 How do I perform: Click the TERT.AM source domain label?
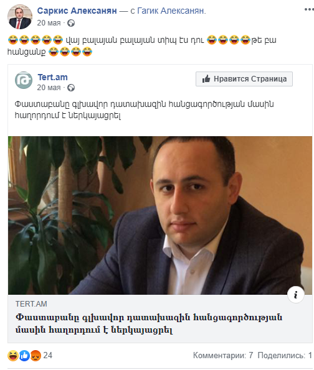pos(31,304)
